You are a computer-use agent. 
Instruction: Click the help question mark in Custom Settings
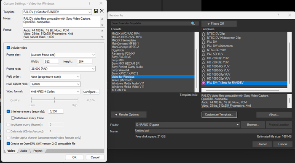coord(89,3)
